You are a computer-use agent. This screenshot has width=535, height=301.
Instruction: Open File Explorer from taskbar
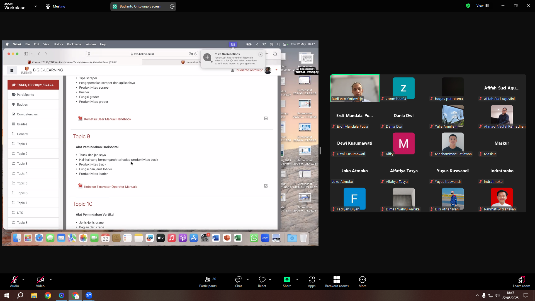coord(34,295)
